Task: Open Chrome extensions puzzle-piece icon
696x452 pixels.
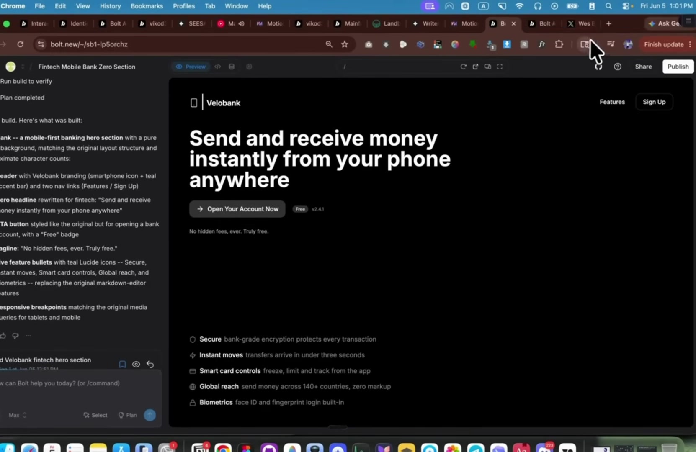Action: [x=559, y=44]
